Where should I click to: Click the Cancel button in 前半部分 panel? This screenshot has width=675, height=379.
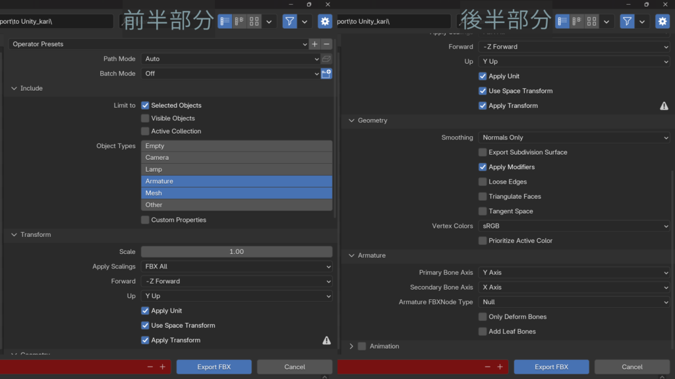coord(295,367)
